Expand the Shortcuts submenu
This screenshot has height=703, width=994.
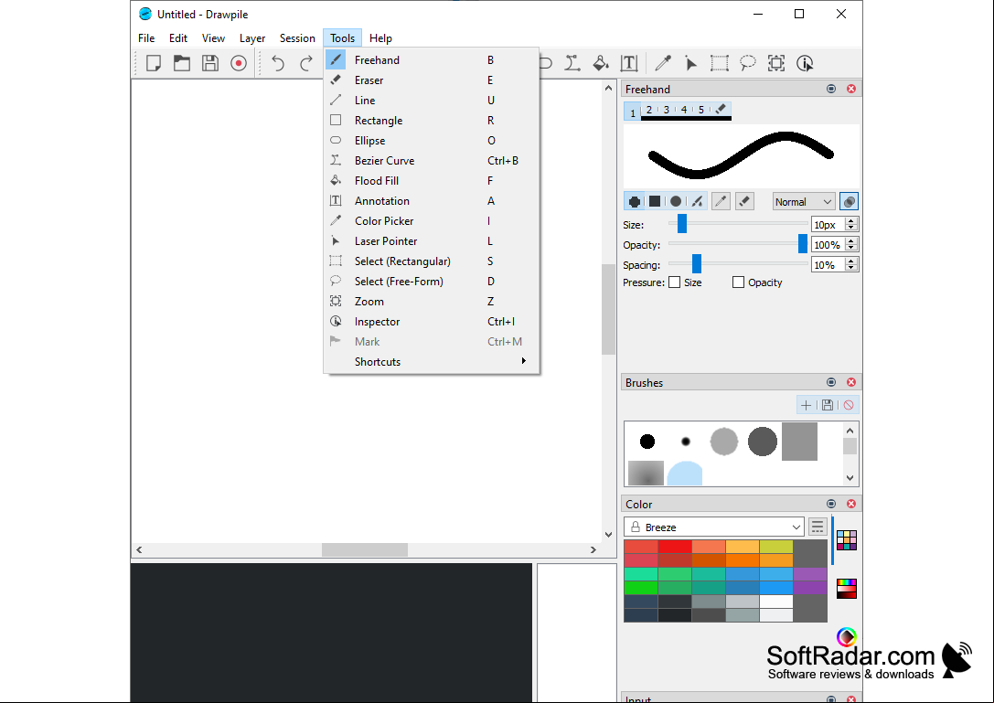tap(432, 361)
